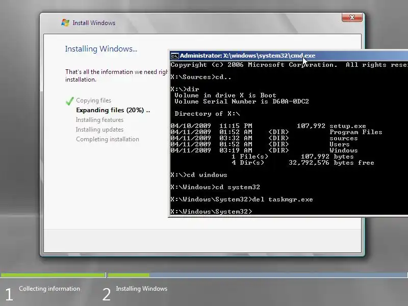Click the 'Directory of X:\' line
Screen dimensions: 408x306
[207, 114]
